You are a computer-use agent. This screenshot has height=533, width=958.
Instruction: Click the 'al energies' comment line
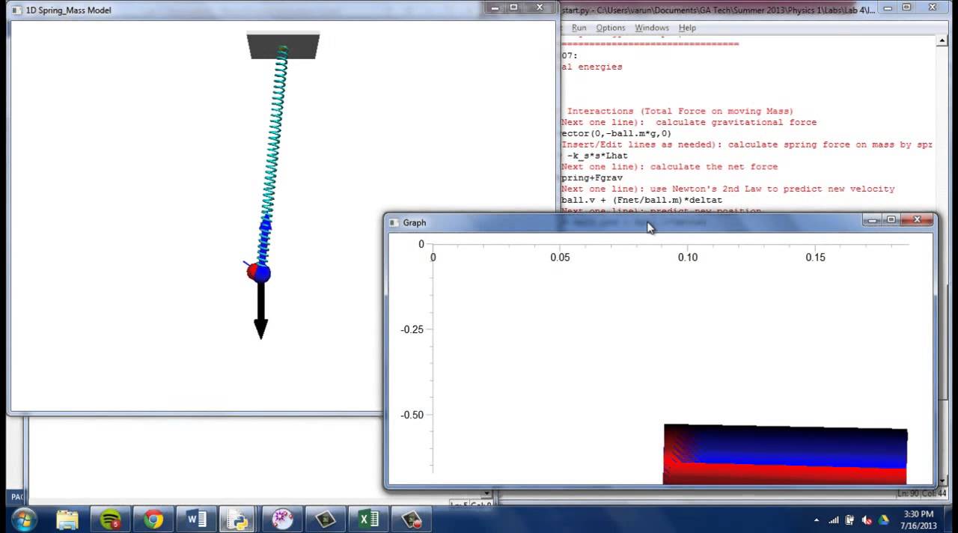[x=592, y=67]
